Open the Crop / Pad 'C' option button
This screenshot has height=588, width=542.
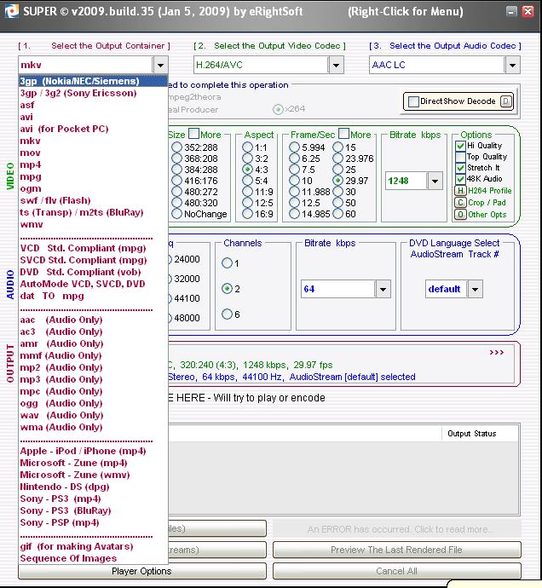tap(460, 203)
